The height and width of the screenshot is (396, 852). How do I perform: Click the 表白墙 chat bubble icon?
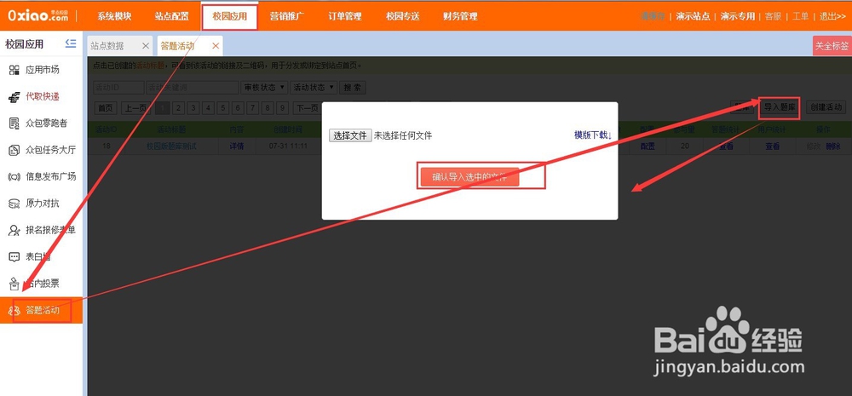point(14,257)
